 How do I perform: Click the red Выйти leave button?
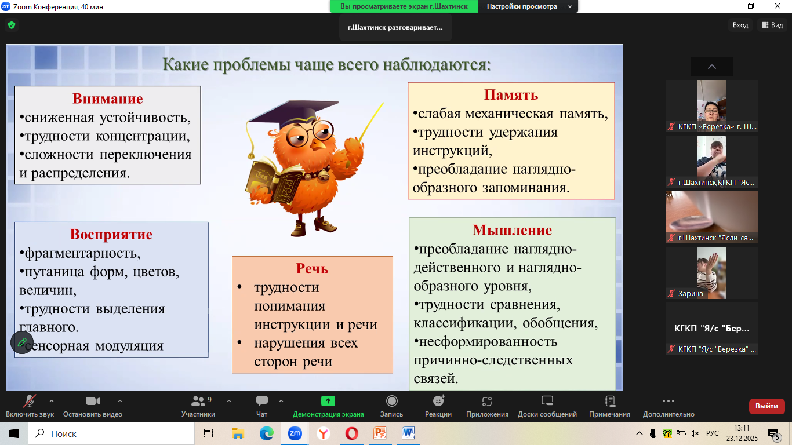coord(766,406)
